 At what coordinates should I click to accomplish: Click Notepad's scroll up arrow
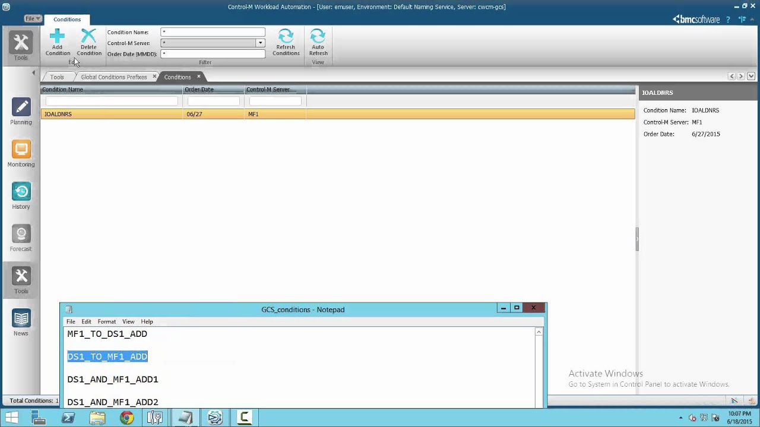(x=539, y=332)
